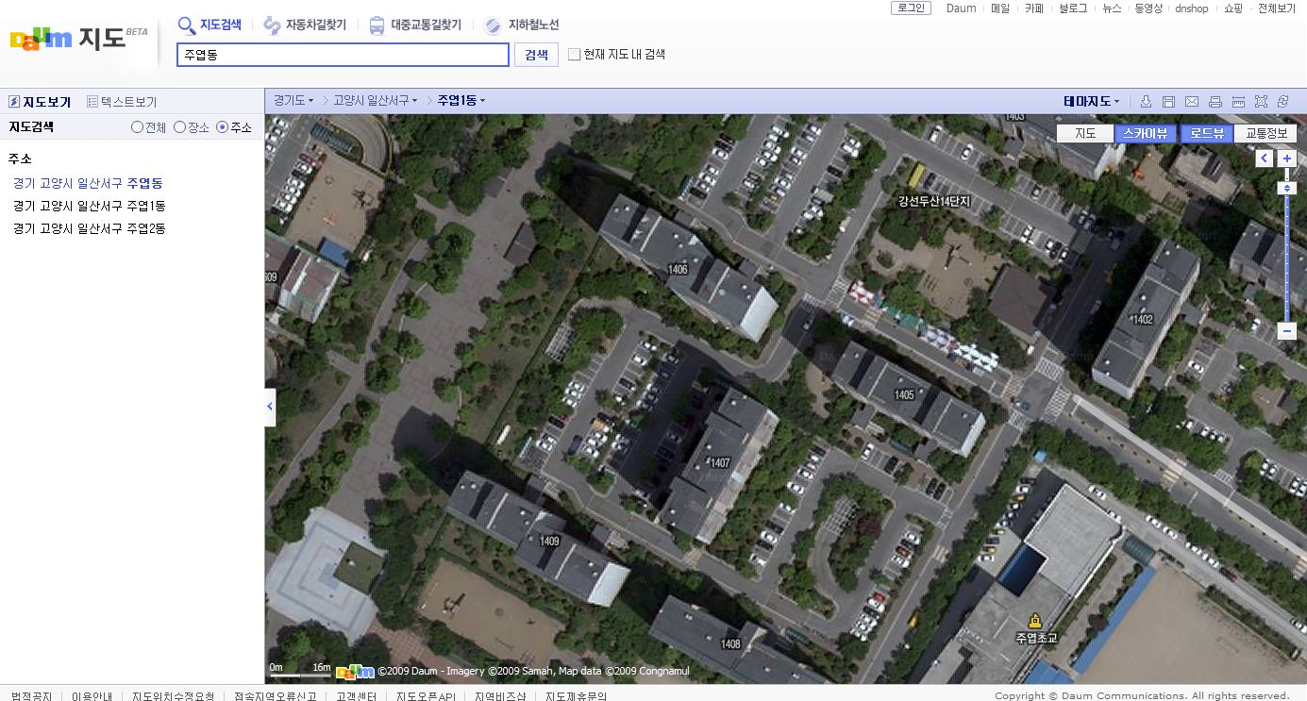Open address result 경기 고양시 일산서구 주엽1동
1307x701 pixels.
(90, 206)
